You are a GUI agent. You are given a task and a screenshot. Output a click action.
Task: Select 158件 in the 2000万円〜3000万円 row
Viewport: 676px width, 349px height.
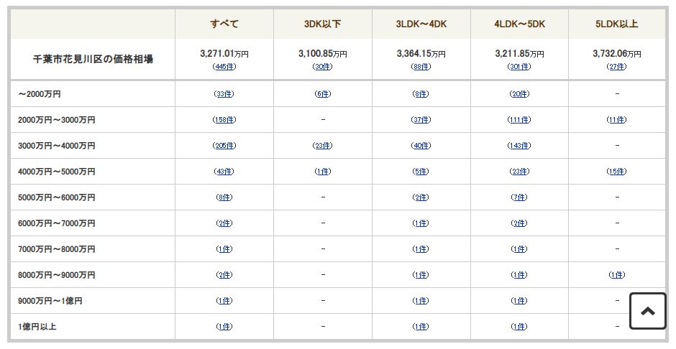(224, 120)
